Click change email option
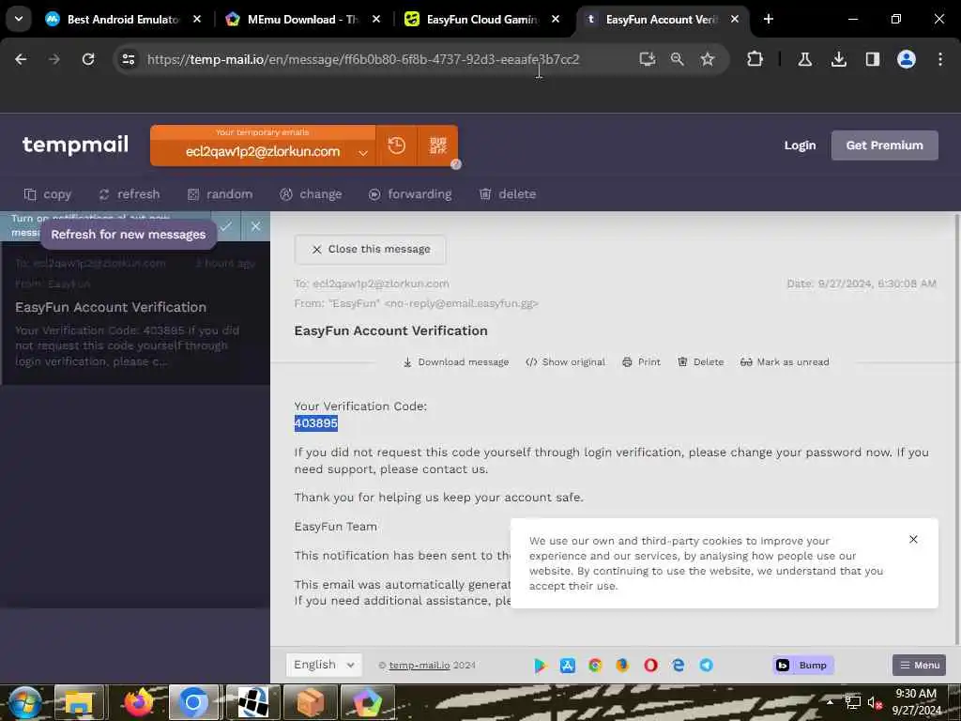Viewport: 961px width, 721px height. click(x=311, y=194)
